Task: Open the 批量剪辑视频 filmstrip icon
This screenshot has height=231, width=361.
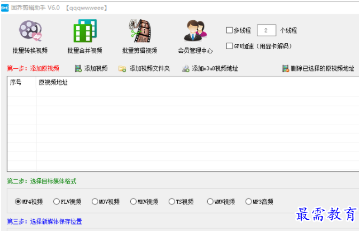Action: [x=140, y=31]
